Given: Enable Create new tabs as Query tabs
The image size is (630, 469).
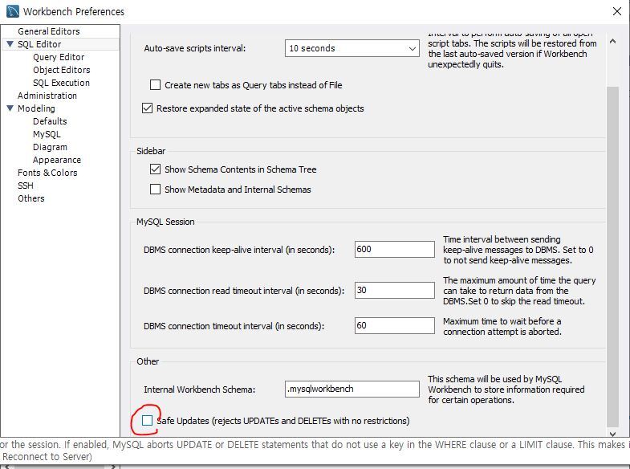Looking at the screenshot, I should point(155,85).
